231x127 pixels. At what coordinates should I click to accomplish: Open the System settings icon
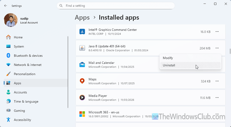tap(8, 46)
